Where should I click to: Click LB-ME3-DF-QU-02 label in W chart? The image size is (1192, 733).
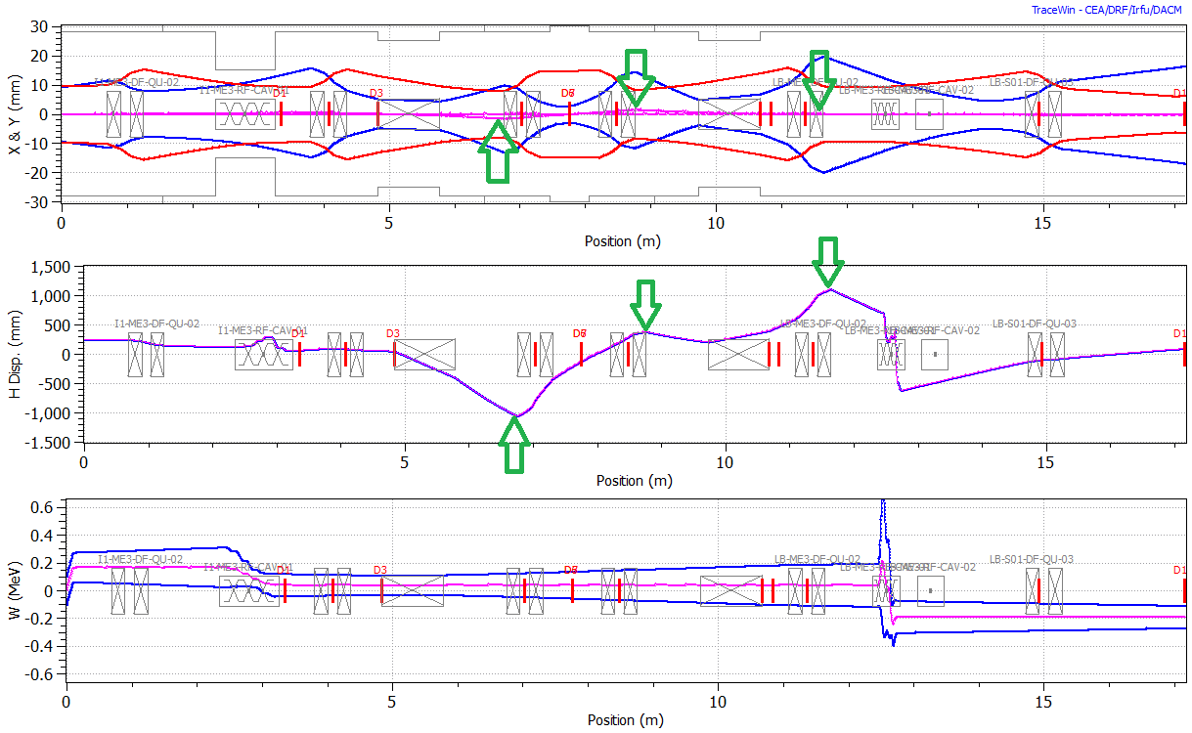[817, 559]
